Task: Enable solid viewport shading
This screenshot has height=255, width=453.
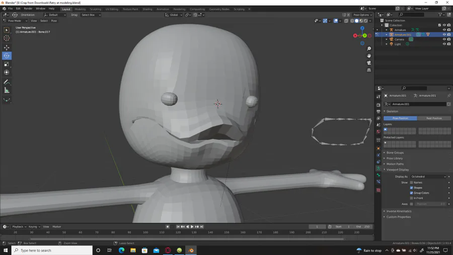Action: point(356,21)
